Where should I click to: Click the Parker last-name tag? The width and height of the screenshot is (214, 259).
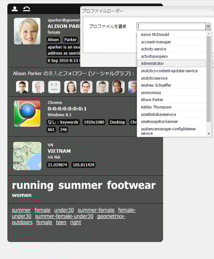[70, 40]
